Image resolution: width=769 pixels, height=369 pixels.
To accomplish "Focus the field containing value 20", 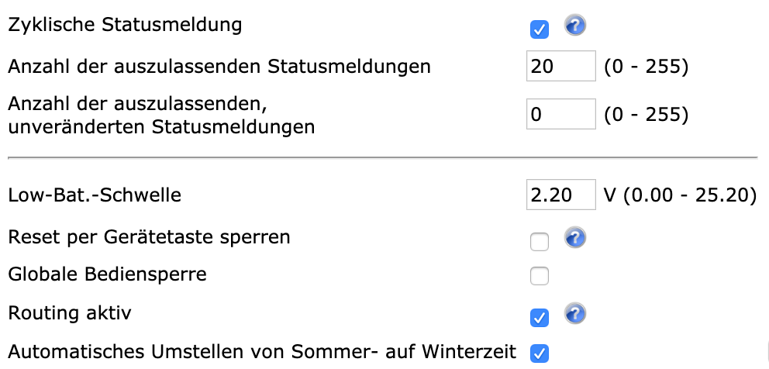I will click(560, 67).
